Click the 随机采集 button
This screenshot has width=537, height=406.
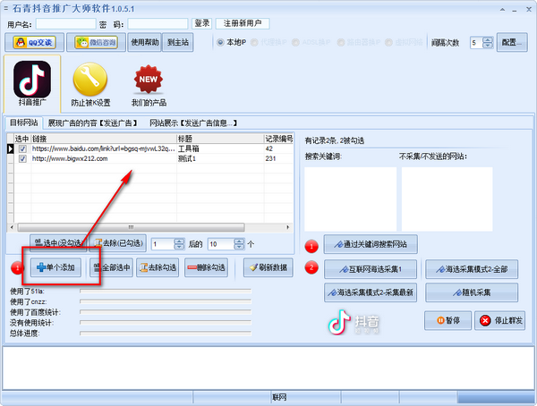[x=472, y=292]
